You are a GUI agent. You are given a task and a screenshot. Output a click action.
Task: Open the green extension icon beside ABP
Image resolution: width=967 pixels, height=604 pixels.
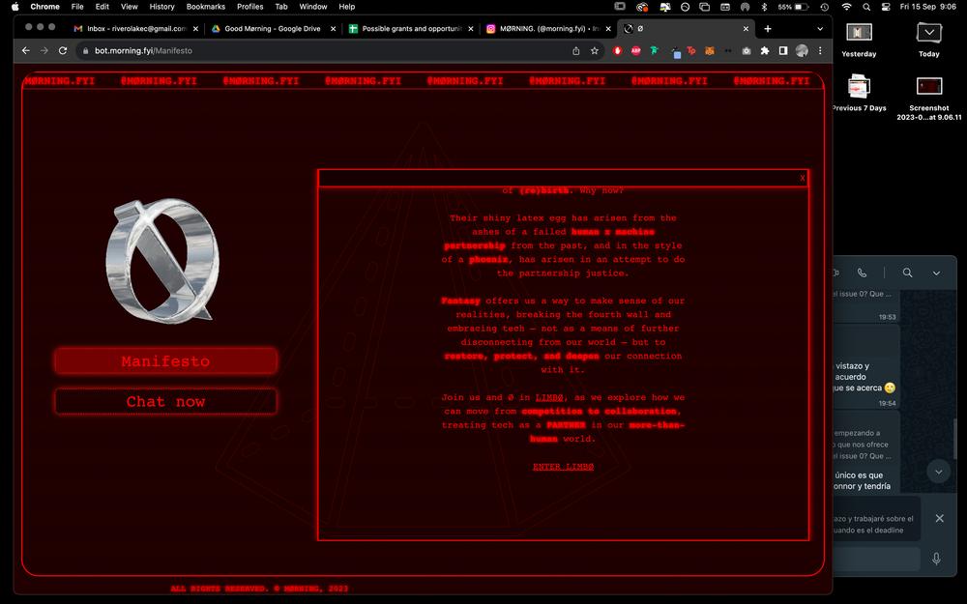click(655, 50)
